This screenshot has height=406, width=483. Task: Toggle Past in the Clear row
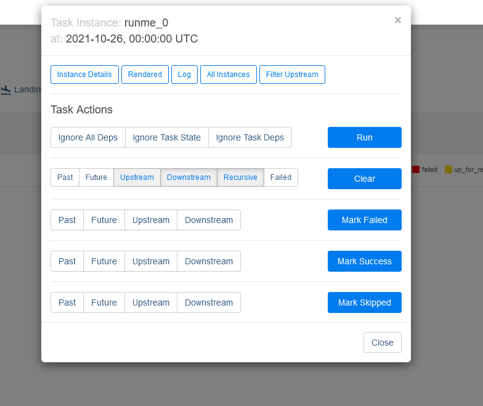[65, 177]
